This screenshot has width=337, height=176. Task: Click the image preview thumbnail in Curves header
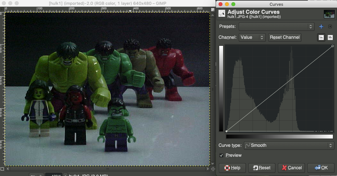(329, 14)
